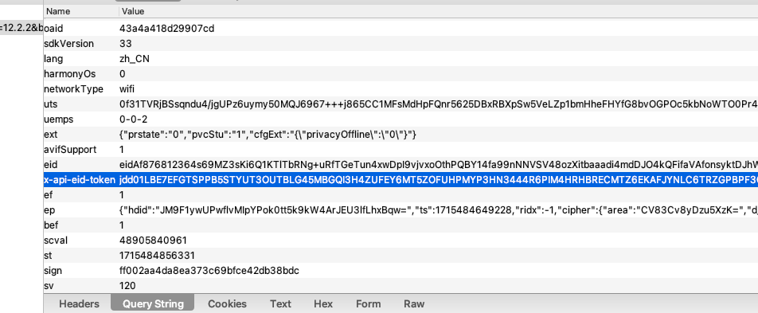Switch to the Headers tab
Image resolution: width=758 pixels, height=313 pixels.
click(x=79, y=303)
